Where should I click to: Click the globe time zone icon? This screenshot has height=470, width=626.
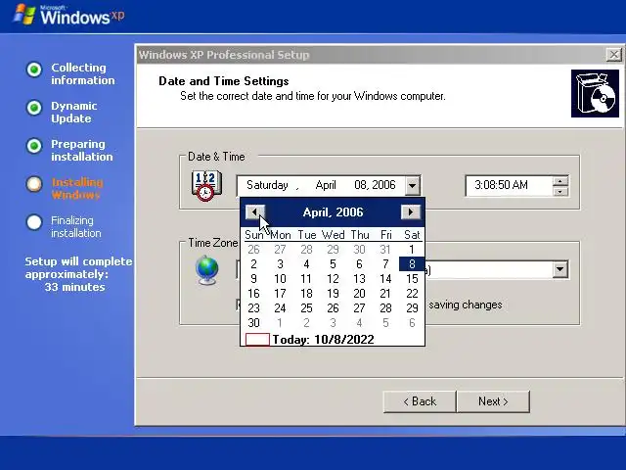pyautogui.click(x=207, y=270)
